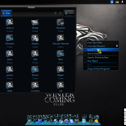Open the Desktop folder icon
The image size is (126, 126).
(35, 22)
